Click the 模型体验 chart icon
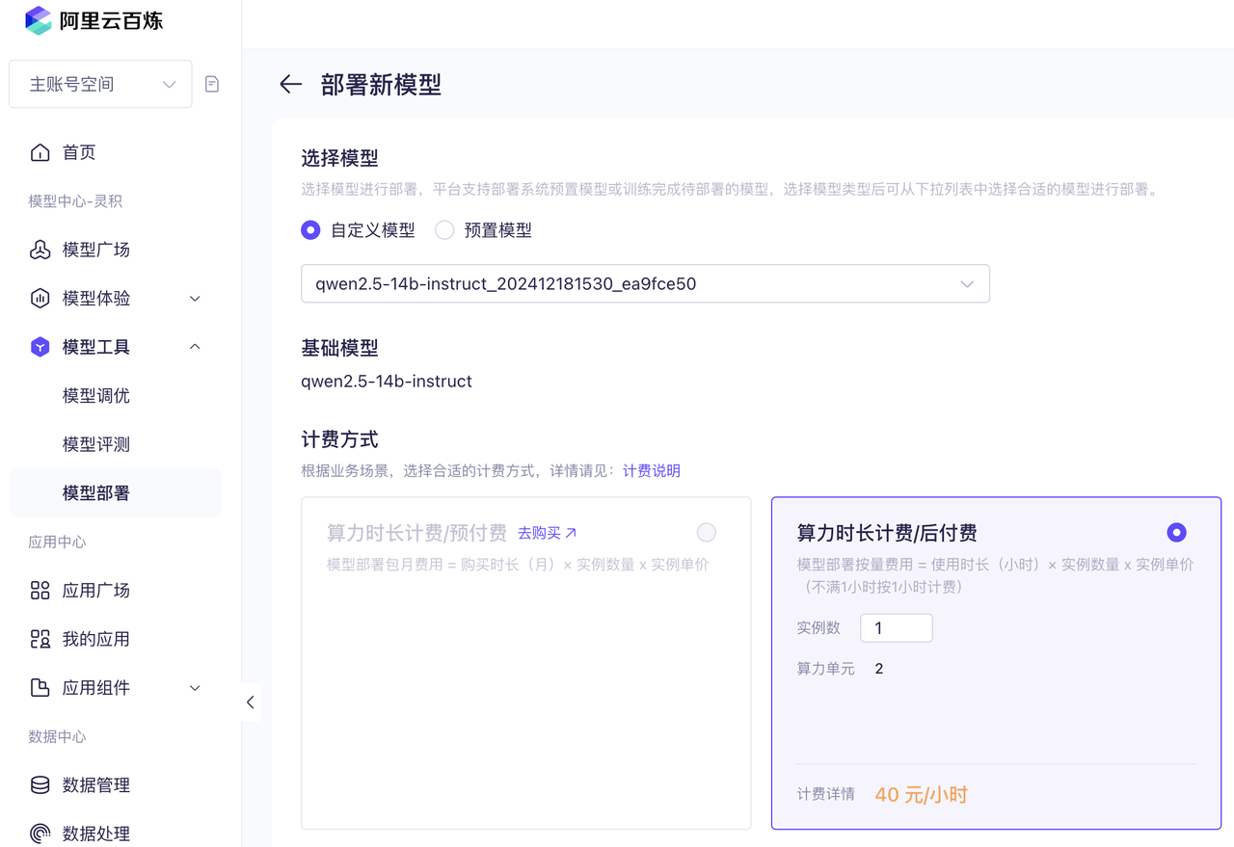This screenshot has height=847, width=1234. 40,298
